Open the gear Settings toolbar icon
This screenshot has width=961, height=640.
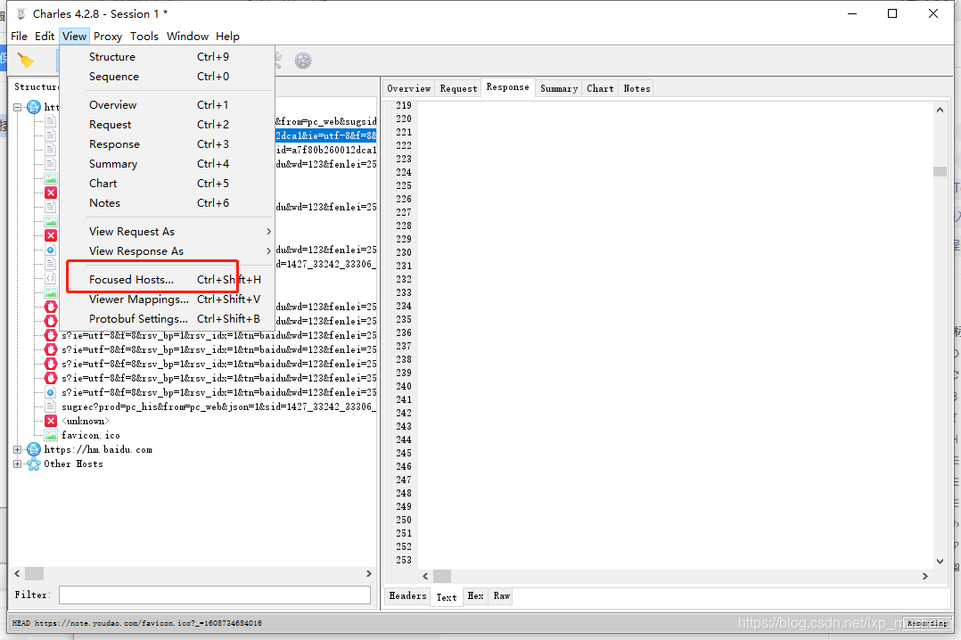[303, 61]
